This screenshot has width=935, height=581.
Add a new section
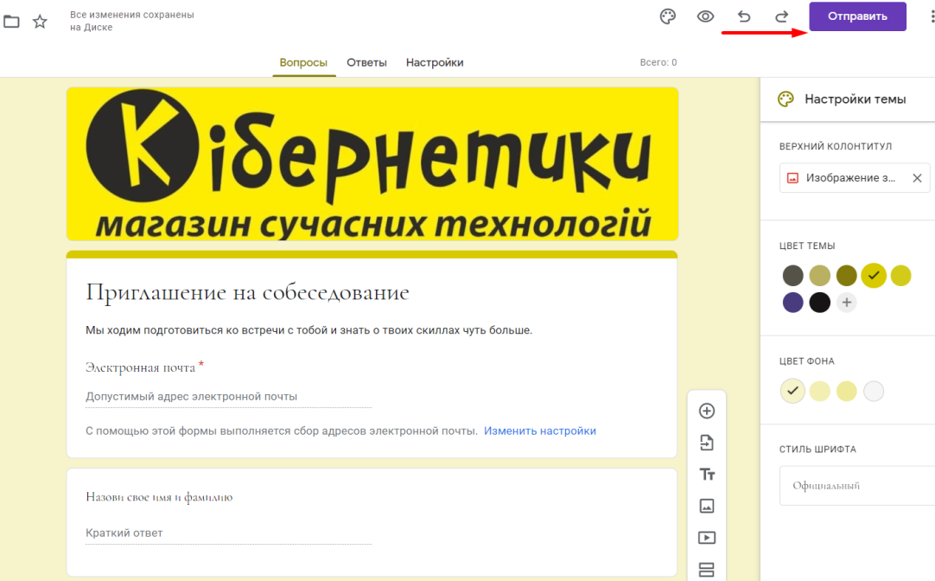707,570
